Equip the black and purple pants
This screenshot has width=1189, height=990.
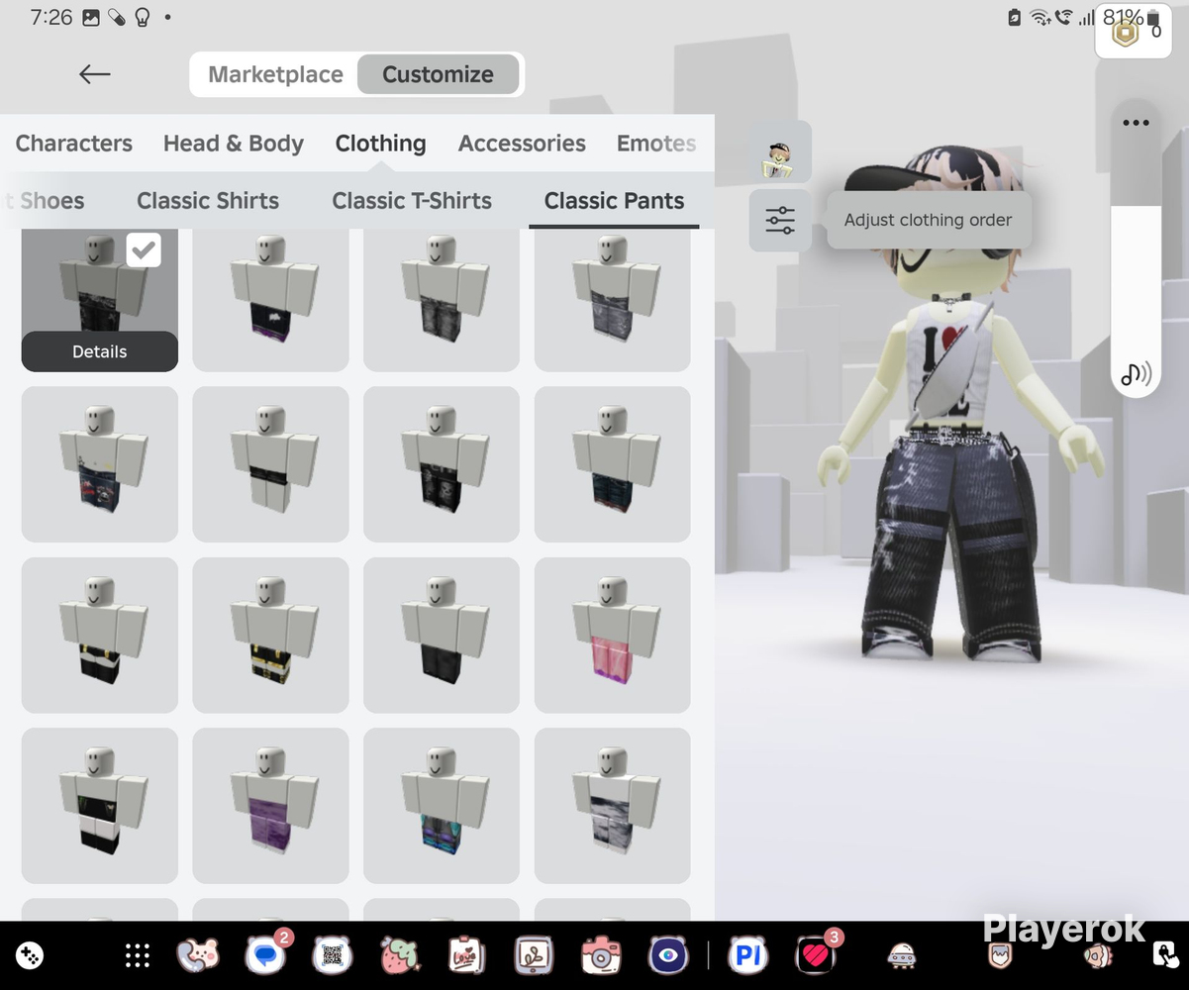(271, 300)
